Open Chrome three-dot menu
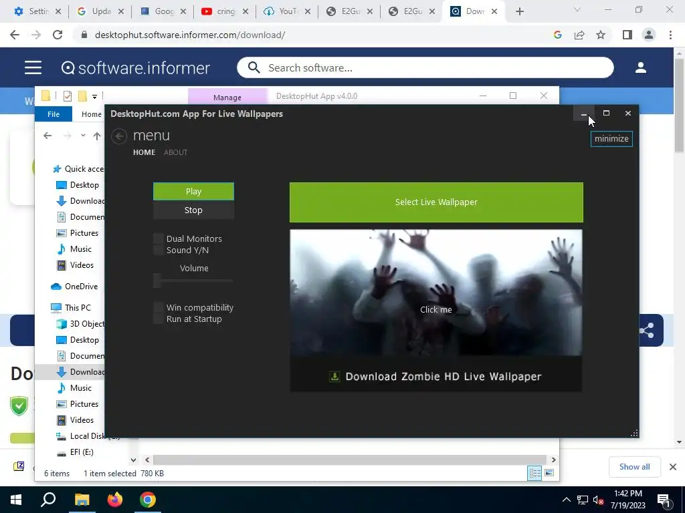Screen dimensions: 685x513 pos(670,35)
